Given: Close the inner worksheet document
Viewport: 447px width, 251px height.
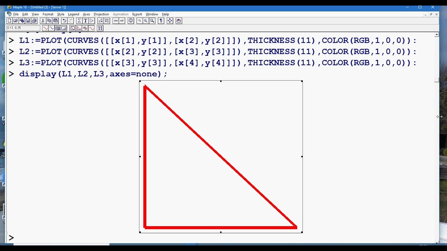Looking at the screenshot, I should point(436,14).
